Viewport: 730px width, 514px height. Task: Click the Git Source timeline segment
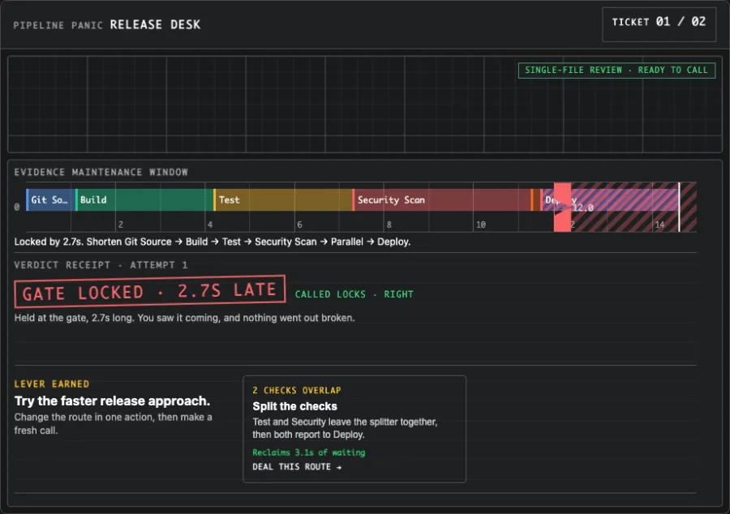50,199
